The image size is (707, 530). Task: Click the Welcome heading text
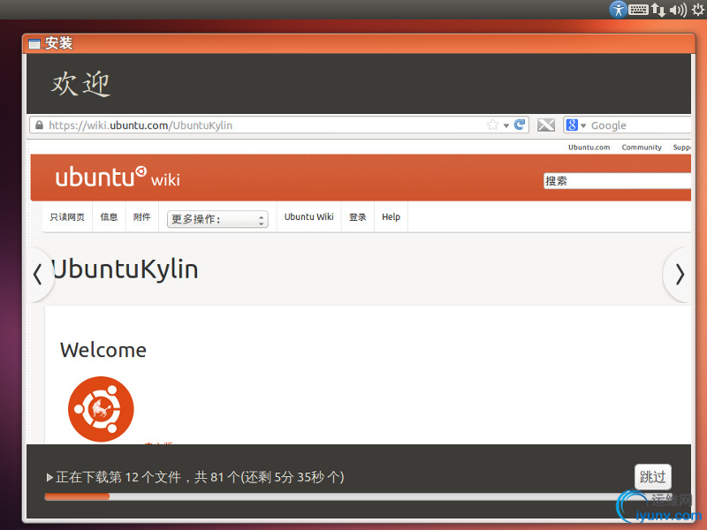[x=103, y=350]
